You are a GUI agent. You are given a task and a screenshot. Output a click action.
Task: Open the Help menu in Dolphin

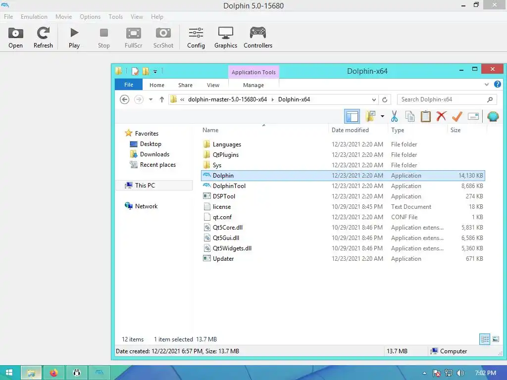coord(157,17)
